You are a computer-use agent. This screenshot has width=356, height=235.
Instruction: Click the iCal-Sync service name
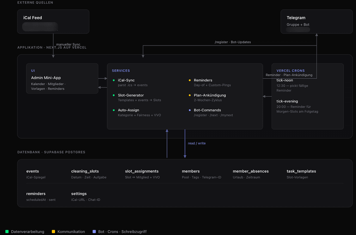126,80
